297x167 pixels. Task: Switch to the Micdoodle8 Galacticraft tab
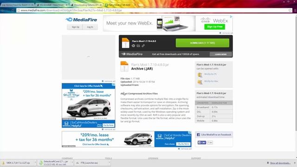click(x=52, y=5)
